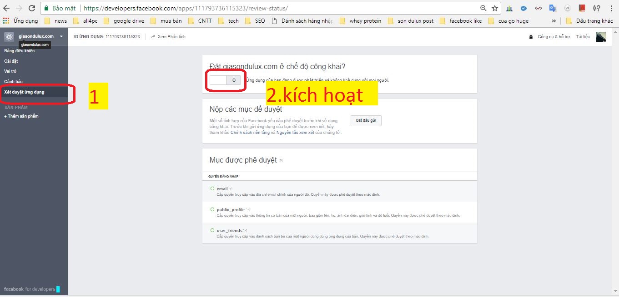Open the Google Translate extension icon
The image size is (619, 297).
click(x=553, y=8)
